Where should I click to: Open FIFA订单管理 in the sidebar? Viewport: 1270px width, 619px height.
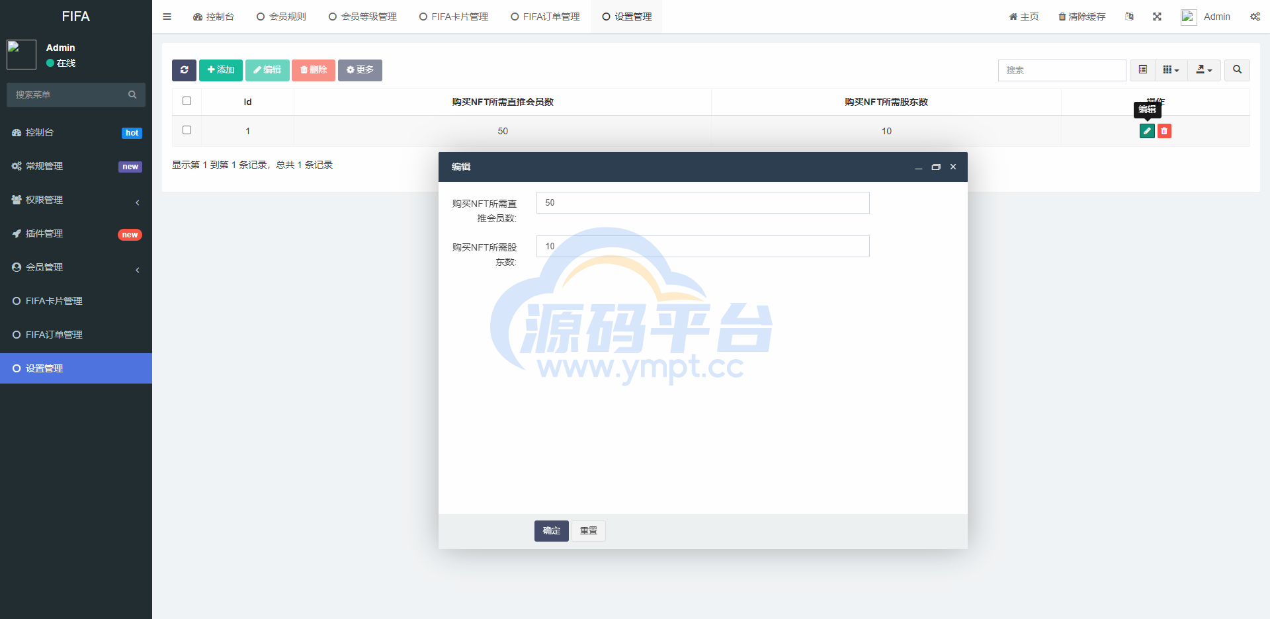coord(76,335)
